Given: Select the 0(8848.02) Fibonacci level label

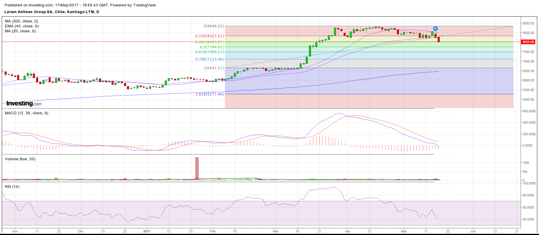Looking at the screenshot, I should tap(214, 26).
